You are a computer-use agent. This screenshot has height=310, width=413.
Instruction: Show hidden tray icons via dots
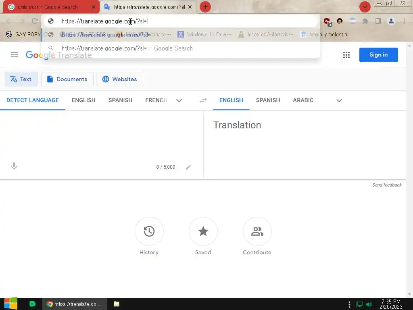(x=349, y=304)
